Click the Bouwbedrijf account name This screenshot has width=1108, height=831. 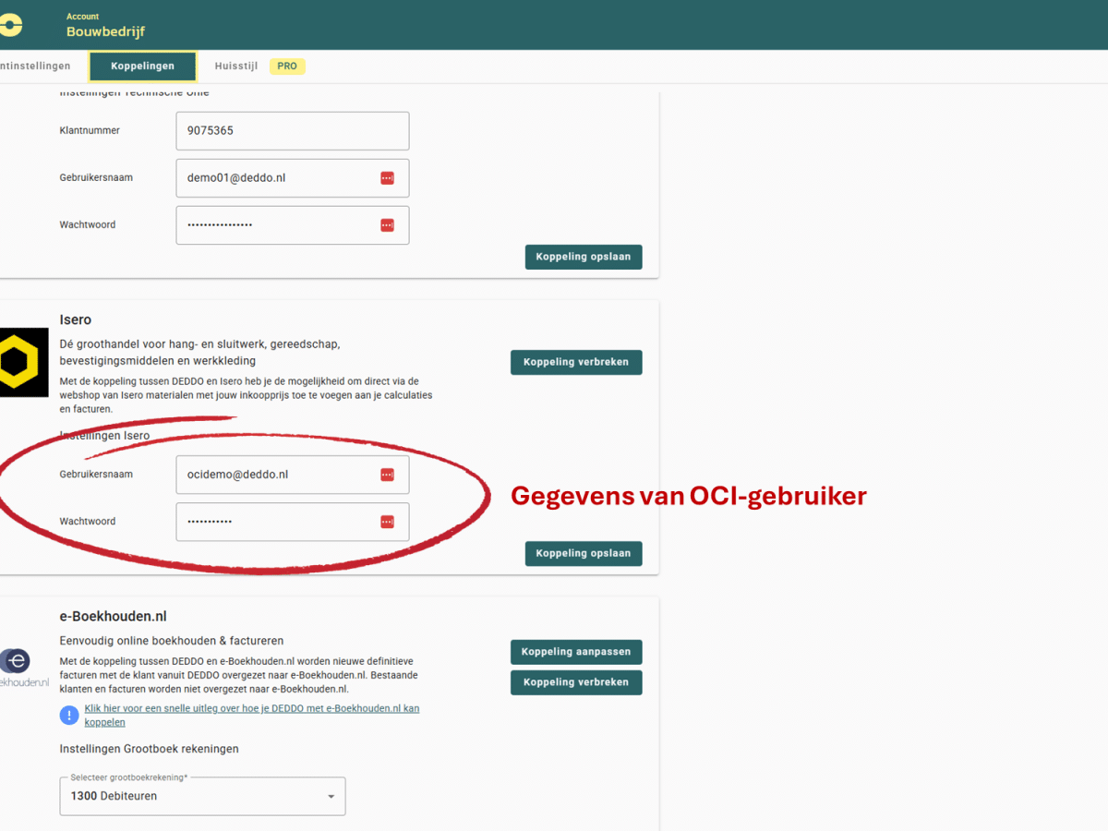[x=105, y=31]
